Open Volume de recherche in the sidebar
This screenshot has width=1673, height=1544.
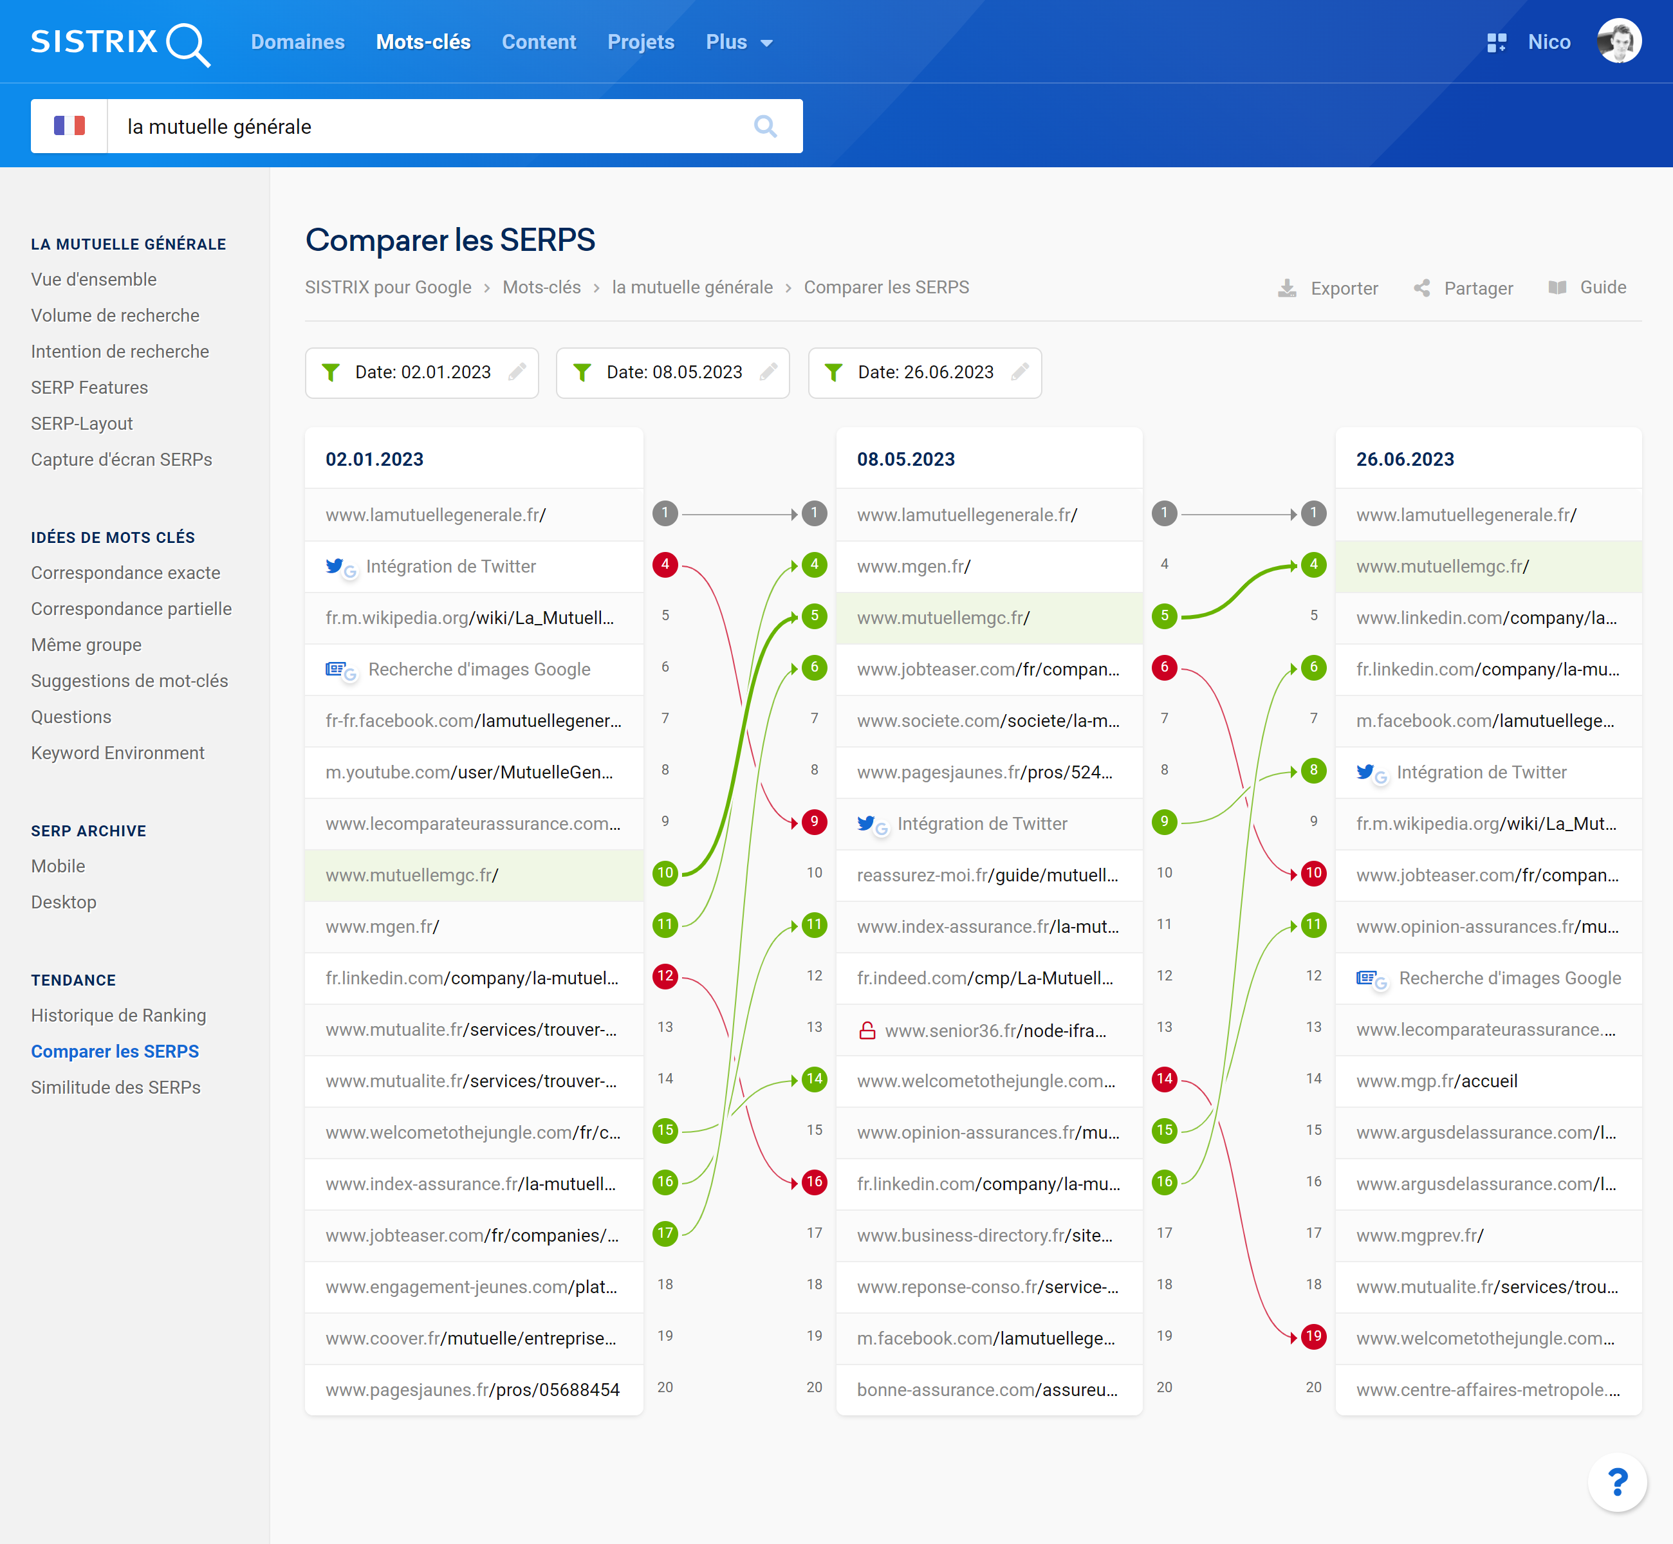click(x=115, y=316)
